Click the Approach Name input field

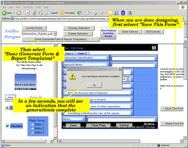tap(133, 65)
